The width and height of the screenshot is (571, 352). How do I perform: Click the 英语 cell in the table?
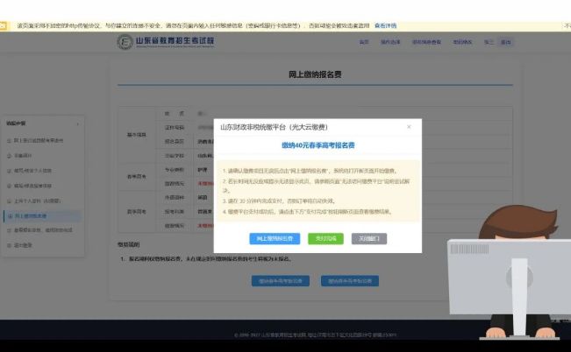pos(203,198)
